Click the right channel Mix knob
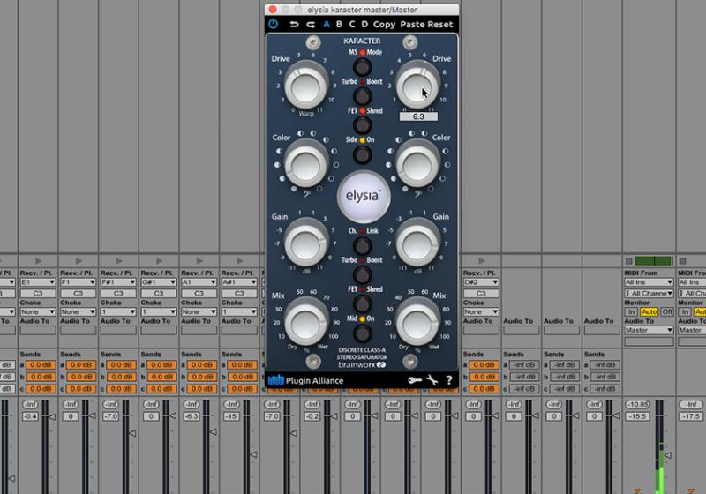 (417, 322)
